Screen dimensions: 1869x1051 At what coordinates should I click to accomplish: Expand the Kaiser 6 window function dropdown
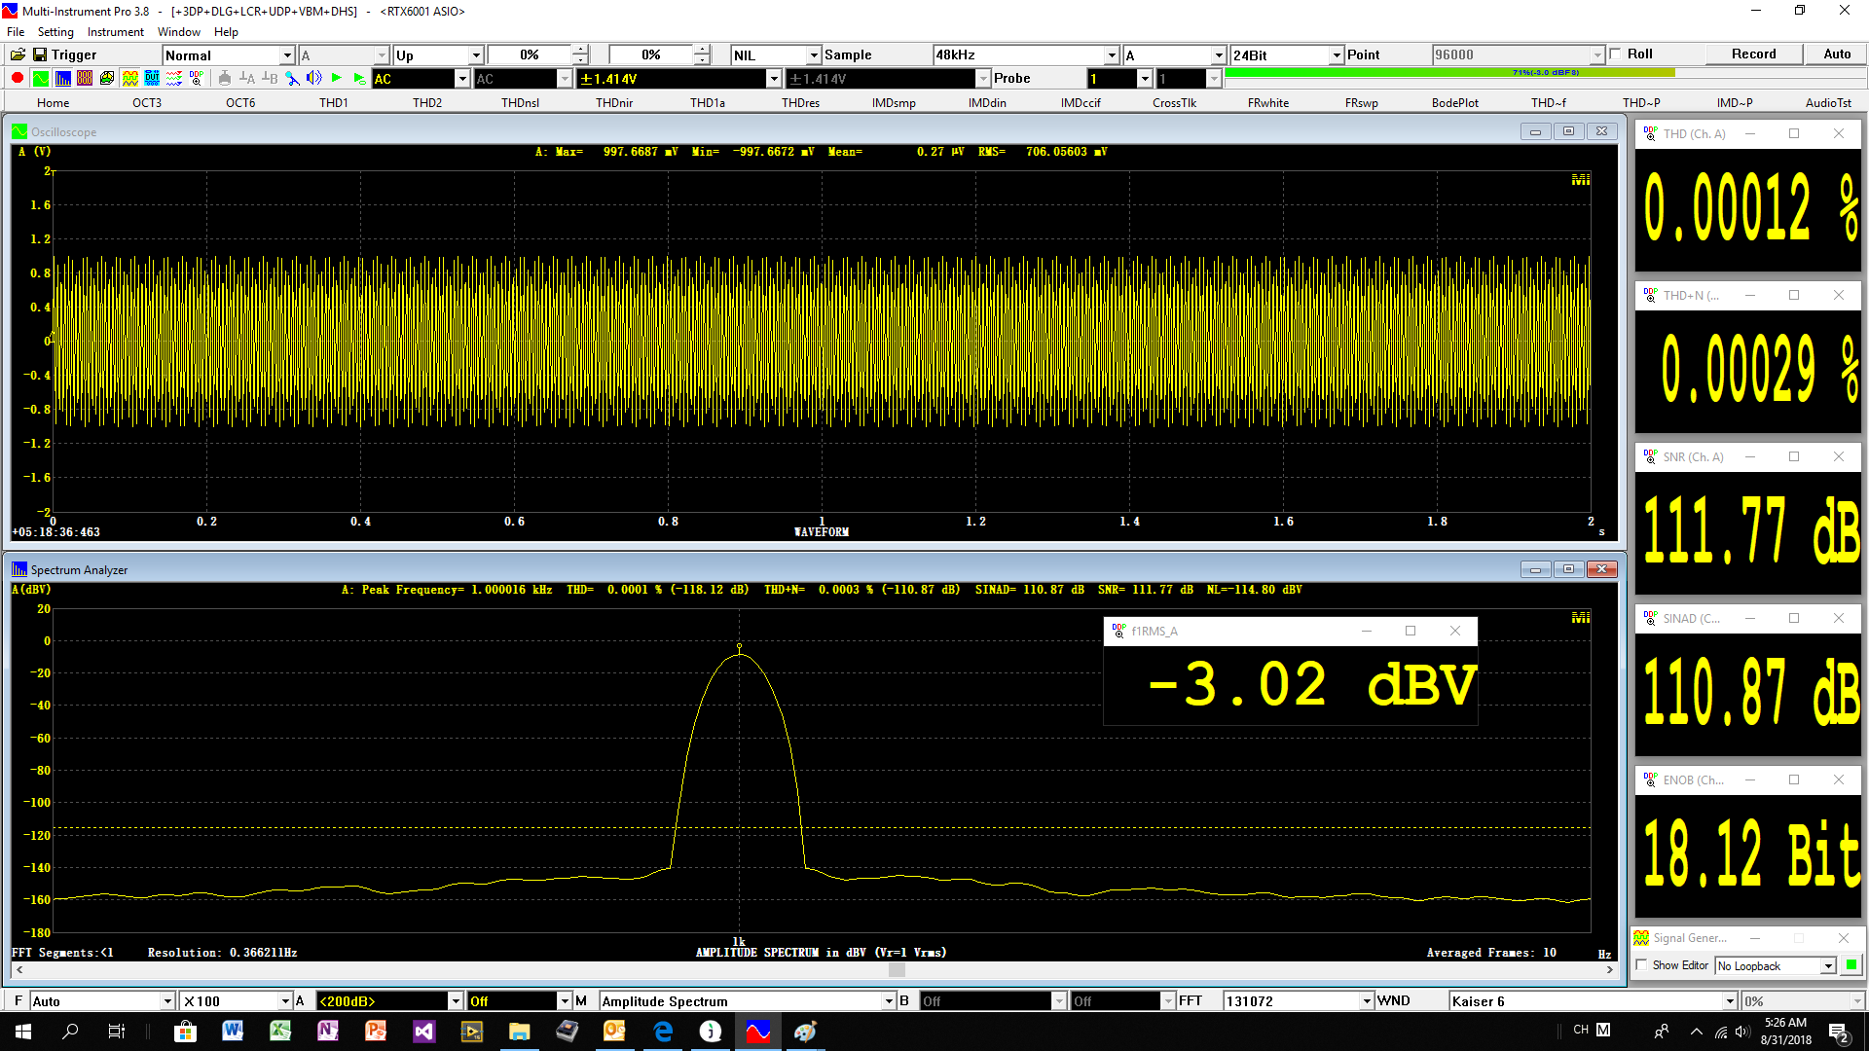click(1730, 1001)
